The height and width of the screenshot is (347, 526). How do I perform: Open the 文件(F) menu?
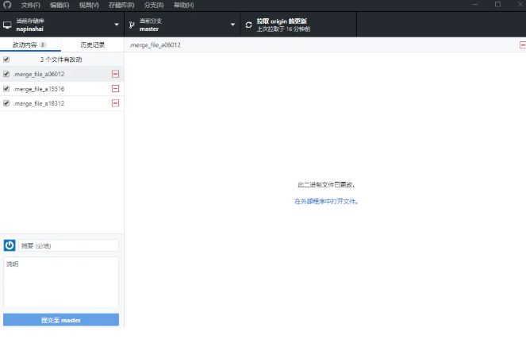[30, 5]
